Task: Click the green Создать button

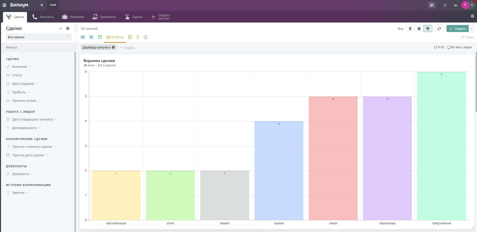Action: pos(458,29)
